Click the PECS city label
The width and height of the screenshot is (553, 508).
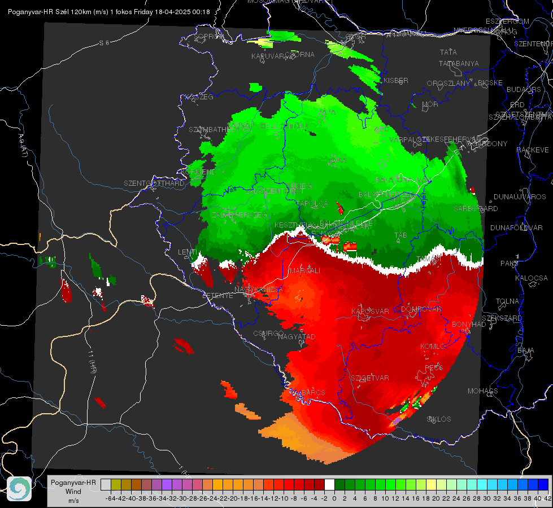pyautogui.click(x=433, y=367)
